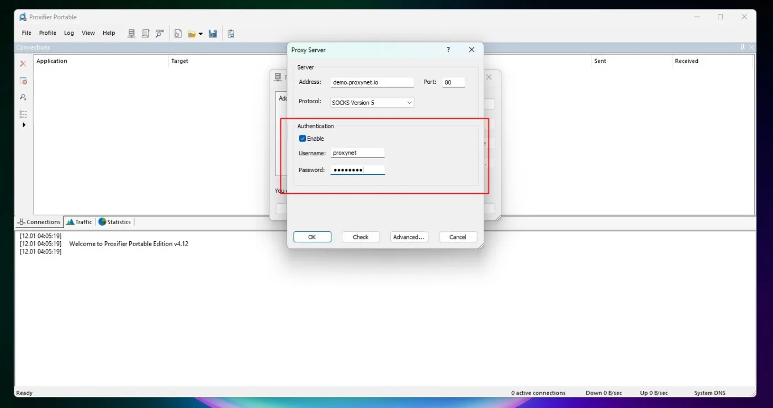Image resolution: width=773 pixels, height=408 pixels.
Task: Click the block connection icon in the sidebar
Action: [23, 81]
